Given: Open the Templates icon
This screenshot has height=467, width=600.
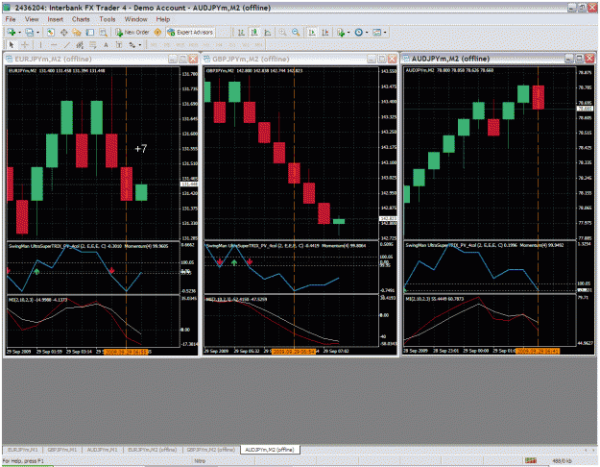Looking at the screenshot, I should pyautogui.click(x=377, y=33).
